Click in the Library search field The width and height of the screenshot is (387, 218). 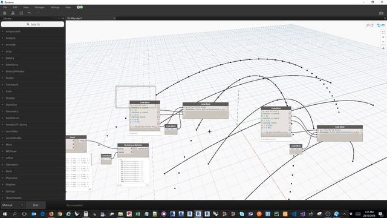[33, 24]
